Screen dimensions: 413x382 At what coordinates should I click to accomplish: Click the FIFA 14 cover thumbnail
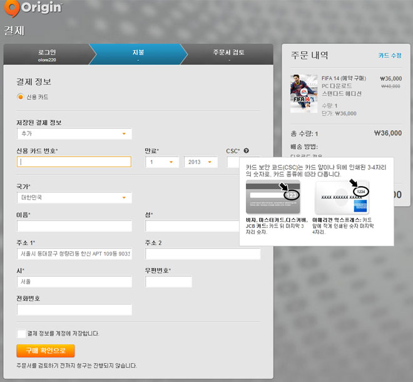pyautogui.click(x=303, y=93)
